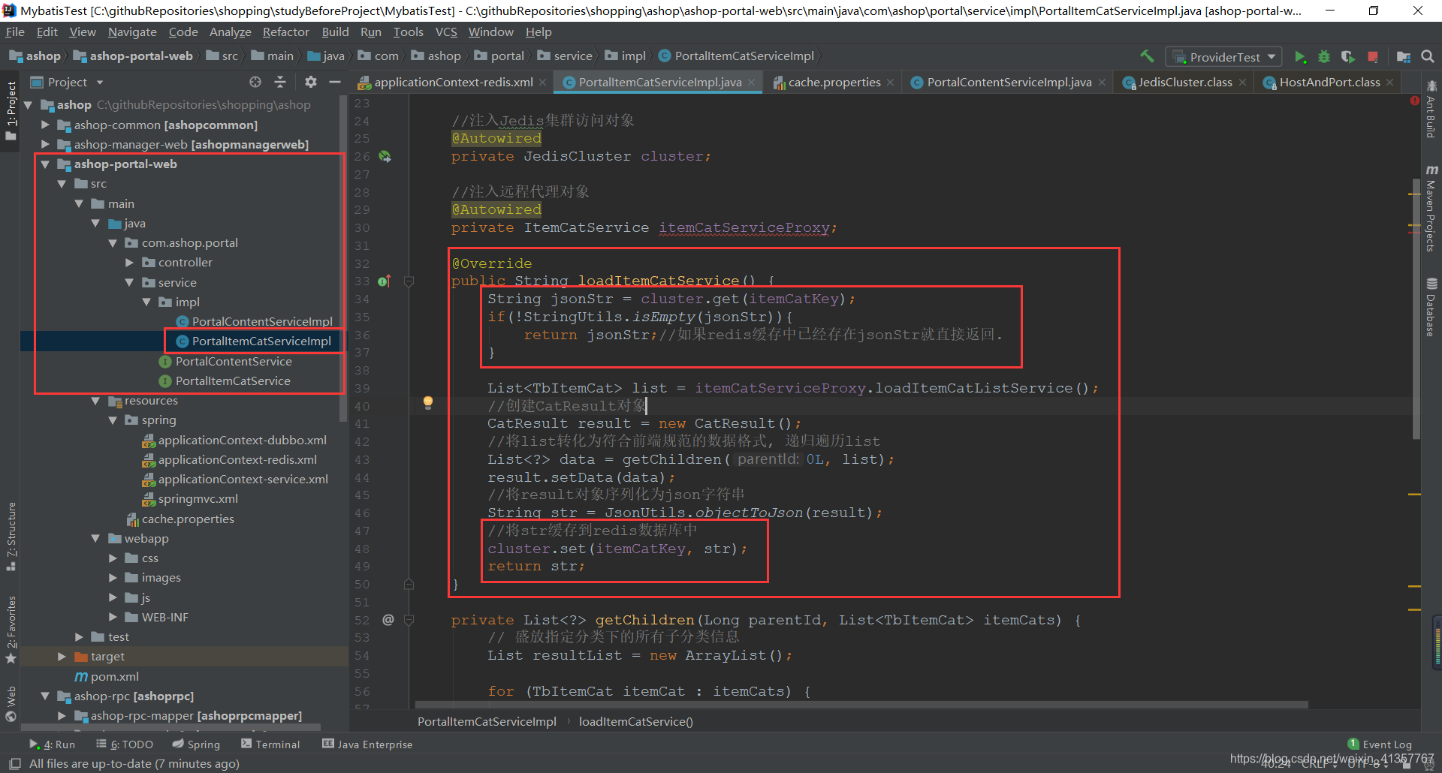Click the intention lightbulb on line 40
Image resolution: width=1442 pixels, height=773 pixels.
point(428,402)
